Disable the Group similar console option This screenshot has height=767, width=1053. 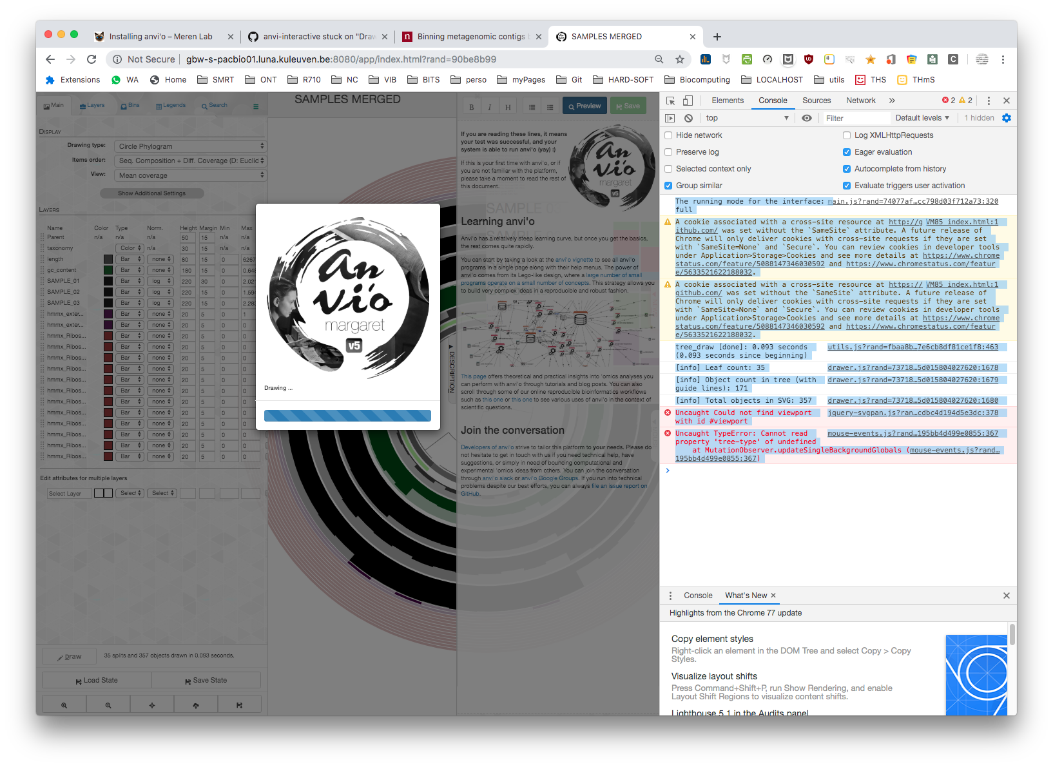pyautogui.click(x=668, y=185)
